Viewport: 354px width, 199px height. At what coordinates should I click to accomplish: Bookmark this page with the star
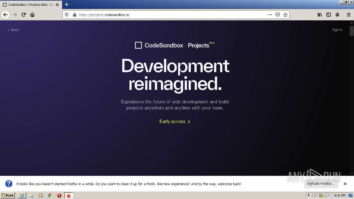[x=285, y=15]
